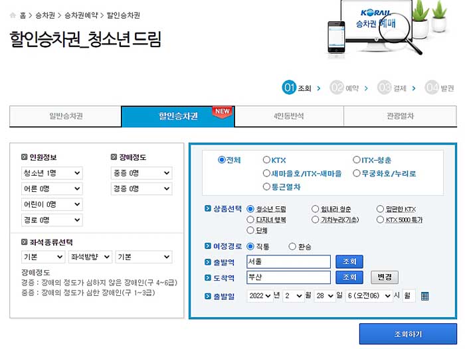Choose 단체 product radio
This screenshot has width=465, height=349.
click(250, 230)
